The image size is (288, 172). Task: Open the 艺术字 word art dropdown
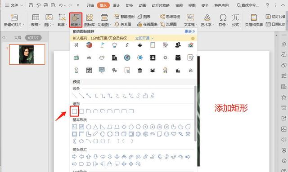coord(207,20)
